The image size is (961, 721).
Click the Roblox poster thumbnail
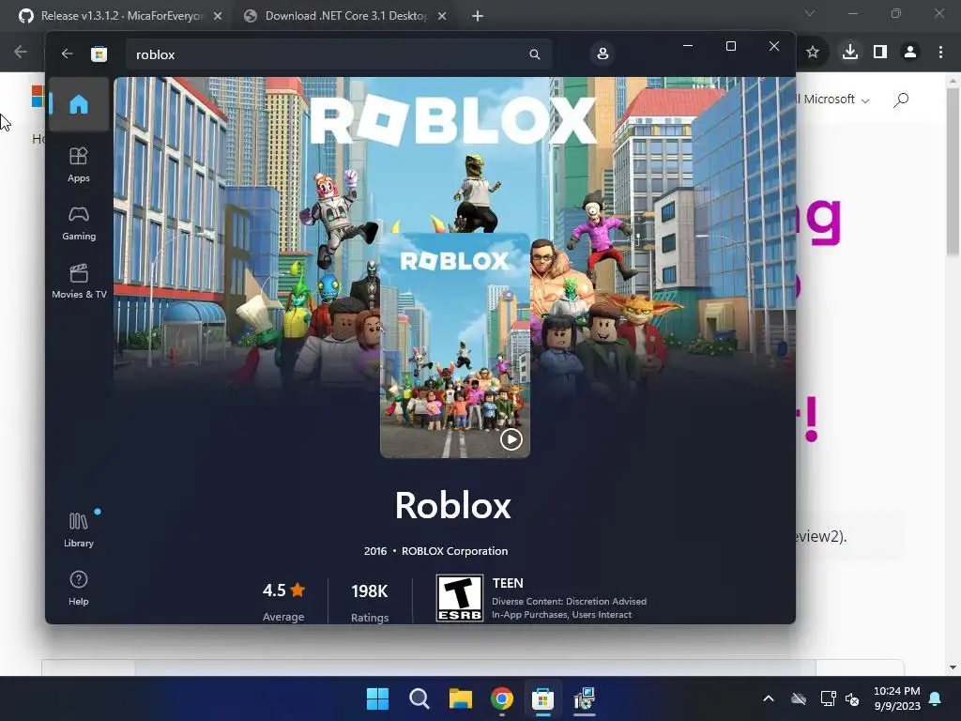click(455, 345)
